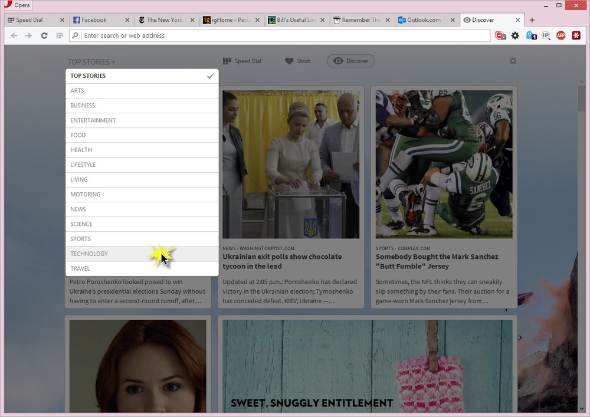Screen dimensions: 590x417
Task: Click the IP lookup extension icon
Action: [x=546, y=35]
